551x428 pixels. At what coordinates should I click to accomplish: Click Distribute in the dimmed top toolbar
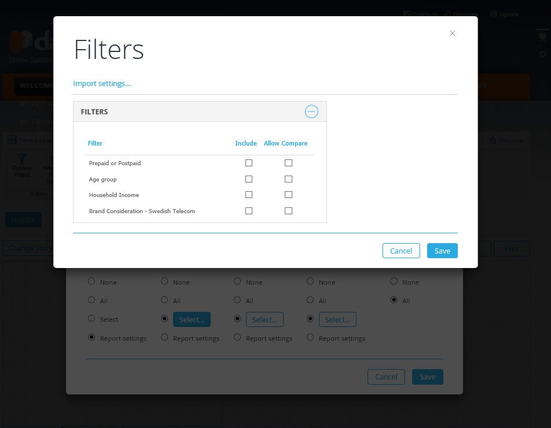[x=421, y=14]
